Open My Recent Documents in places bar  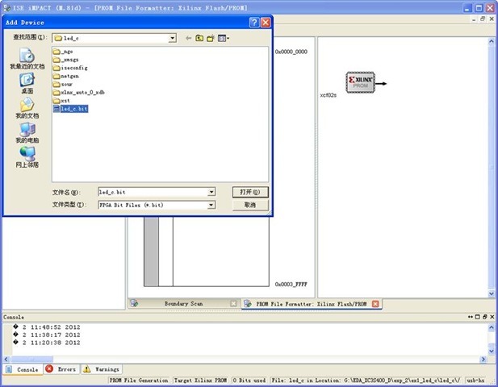[27, 59]
